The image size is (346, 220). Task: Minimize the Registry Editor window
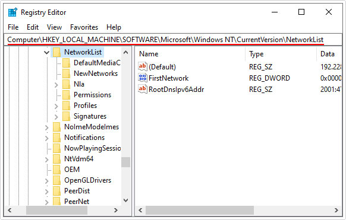coord(275,12)
